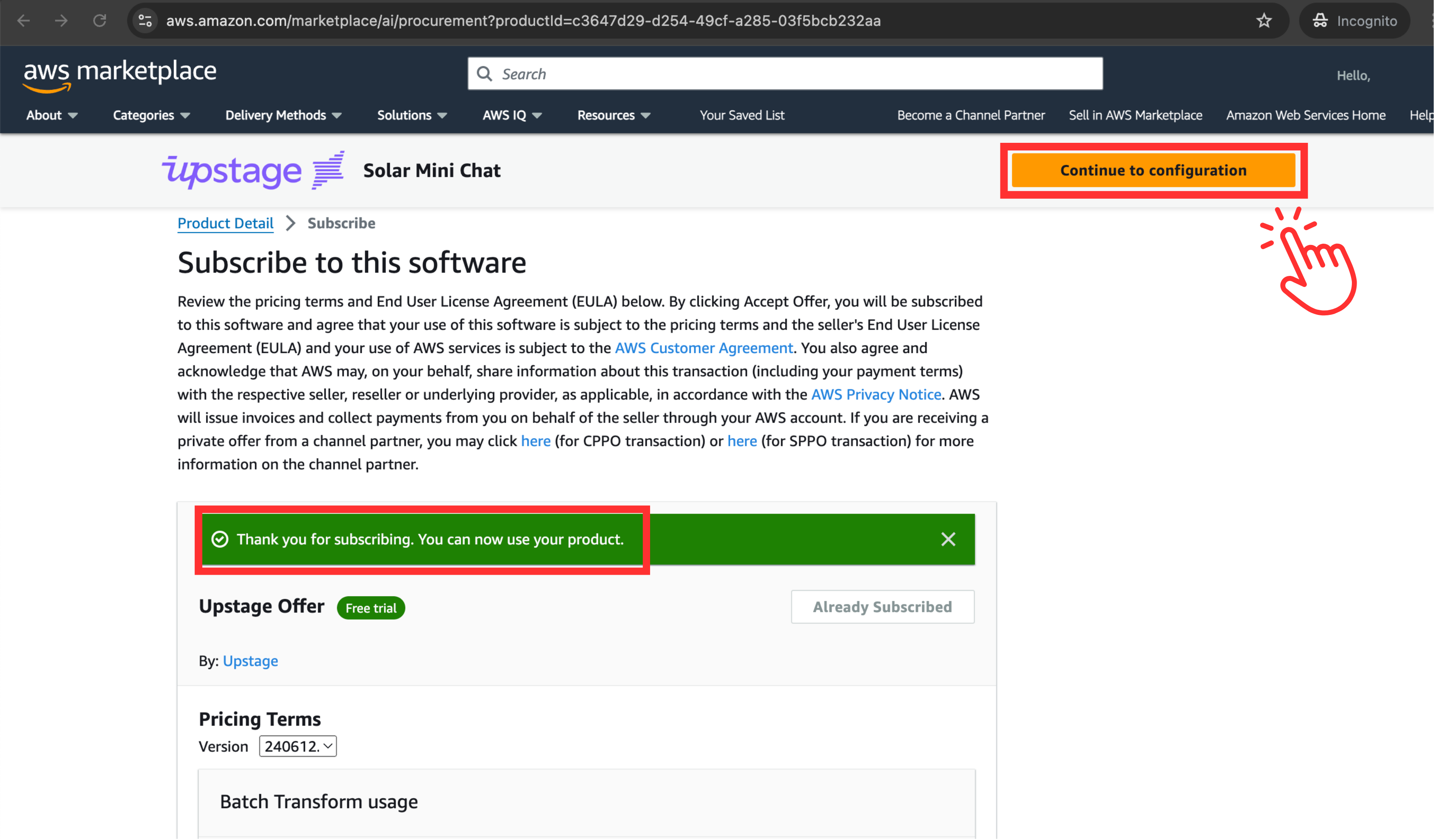Expand the Categories menu

151,116
